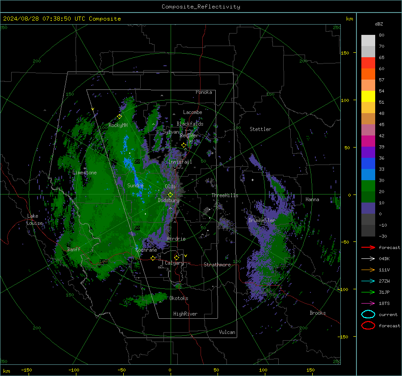Click the Lake Louise map label
This screenshot has width=402, height=376.
tap(34, 220)
